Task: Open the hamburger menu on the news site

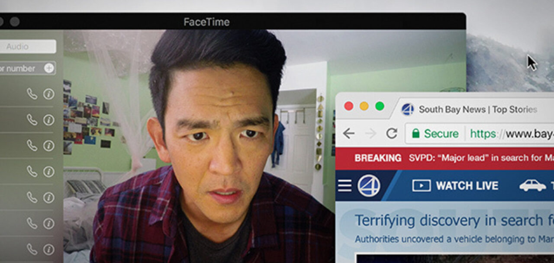Action: coord(345,186)
